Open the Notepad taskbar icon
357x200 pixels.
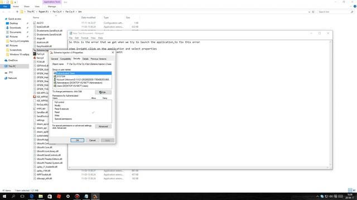(x=86, y=196)
